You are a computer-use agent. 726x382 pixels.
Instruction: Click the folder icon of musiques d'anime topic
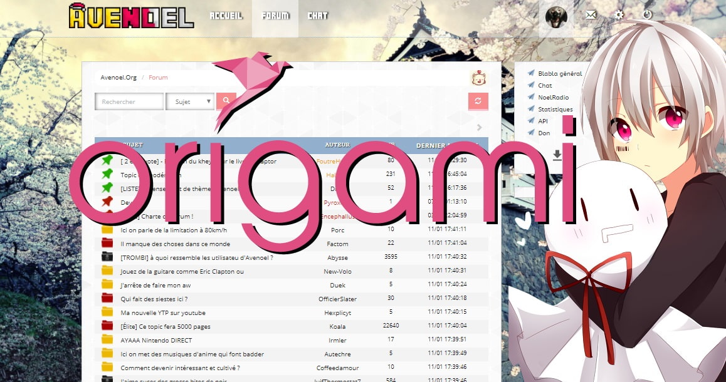(x=107, y=353)
